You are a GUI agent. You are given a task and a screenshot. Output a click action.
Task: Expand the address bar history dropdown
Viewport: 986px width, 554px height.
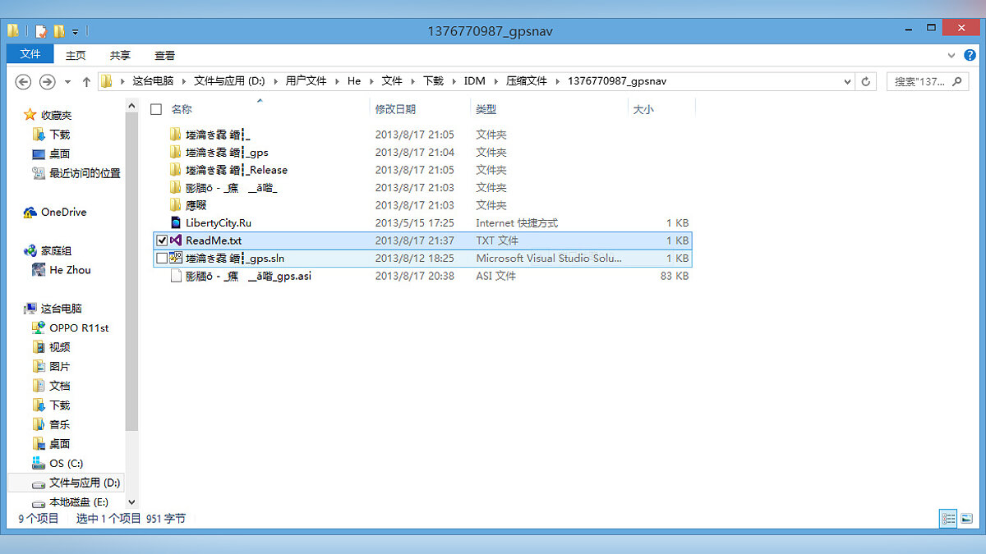(848, 81)
